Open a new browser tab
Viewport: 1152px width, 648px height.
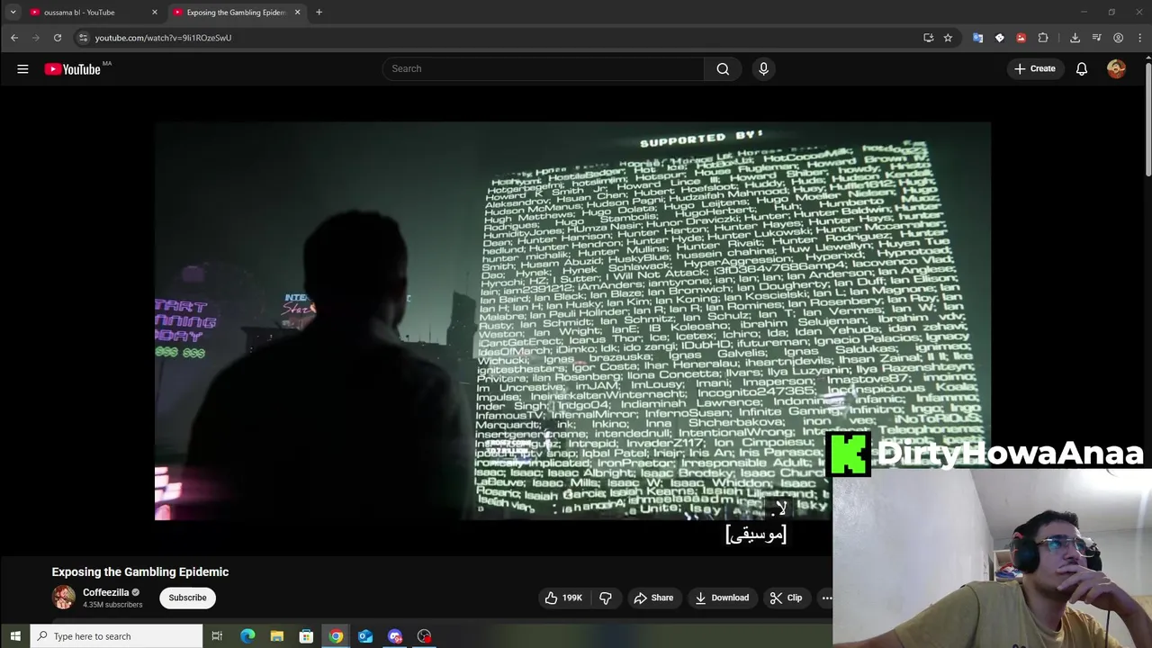click(319, 13)
